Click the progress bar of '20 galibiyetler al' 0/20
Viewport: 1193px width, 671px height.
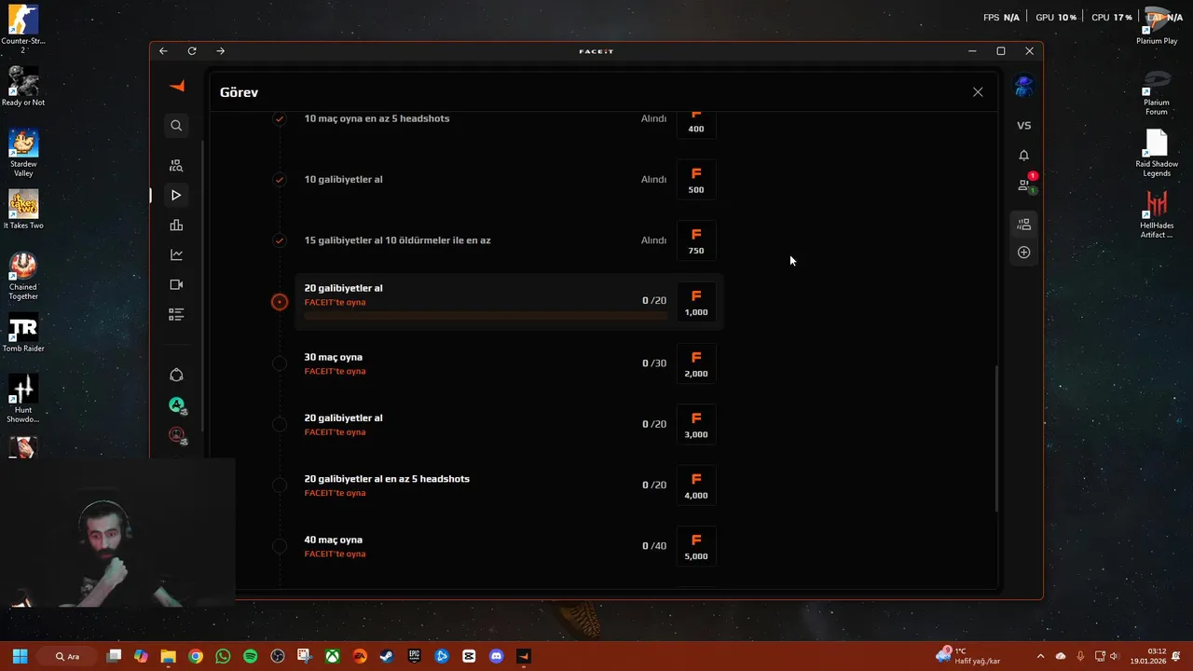[x=486, y=316]
